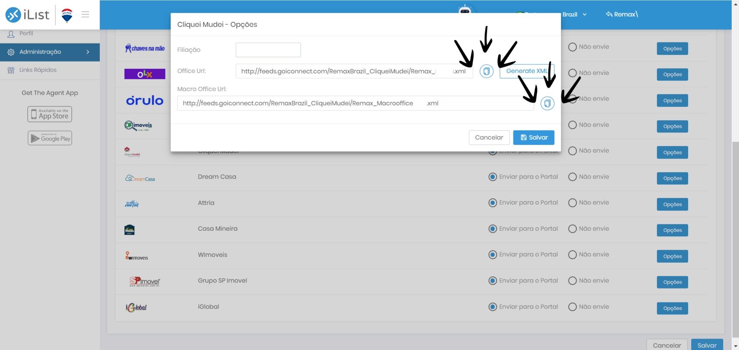The image size is (739, 350).
Task: Click into the Macro Office Url field
Action: click(x=355, y=103)
